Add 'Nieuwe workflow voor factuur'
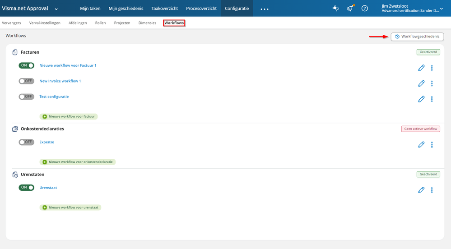451x249 pixels. coord(69,116)
